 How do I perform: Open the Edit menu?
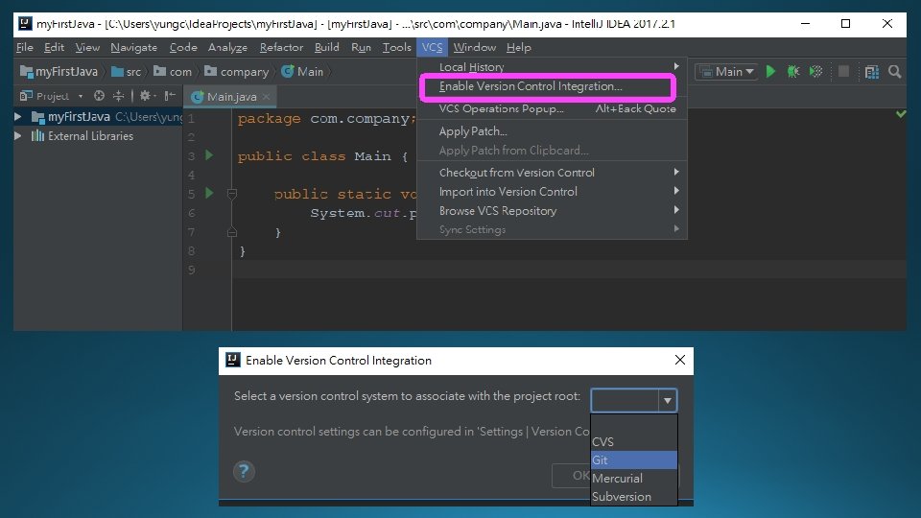[x=54, y=47]
